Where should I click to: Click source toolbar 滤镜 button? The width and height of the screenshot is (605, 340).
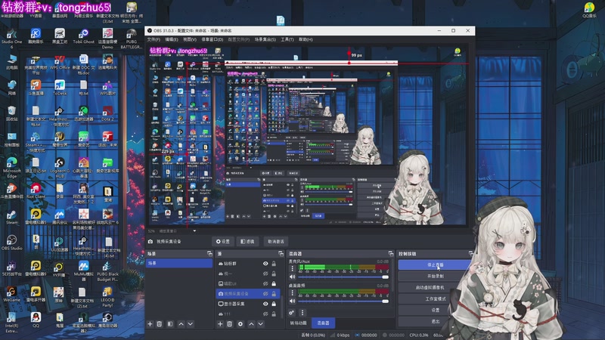click(247, 242)
